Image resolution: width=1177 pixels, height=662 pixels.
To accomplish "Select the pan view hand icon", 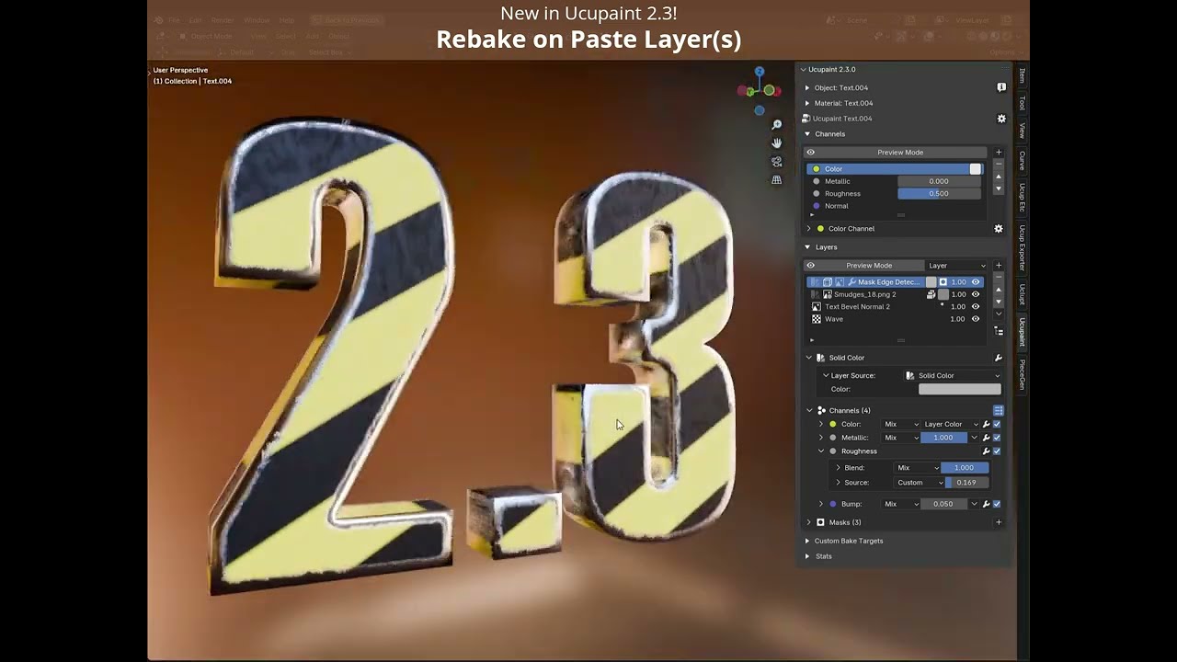I will coord(776,143).
